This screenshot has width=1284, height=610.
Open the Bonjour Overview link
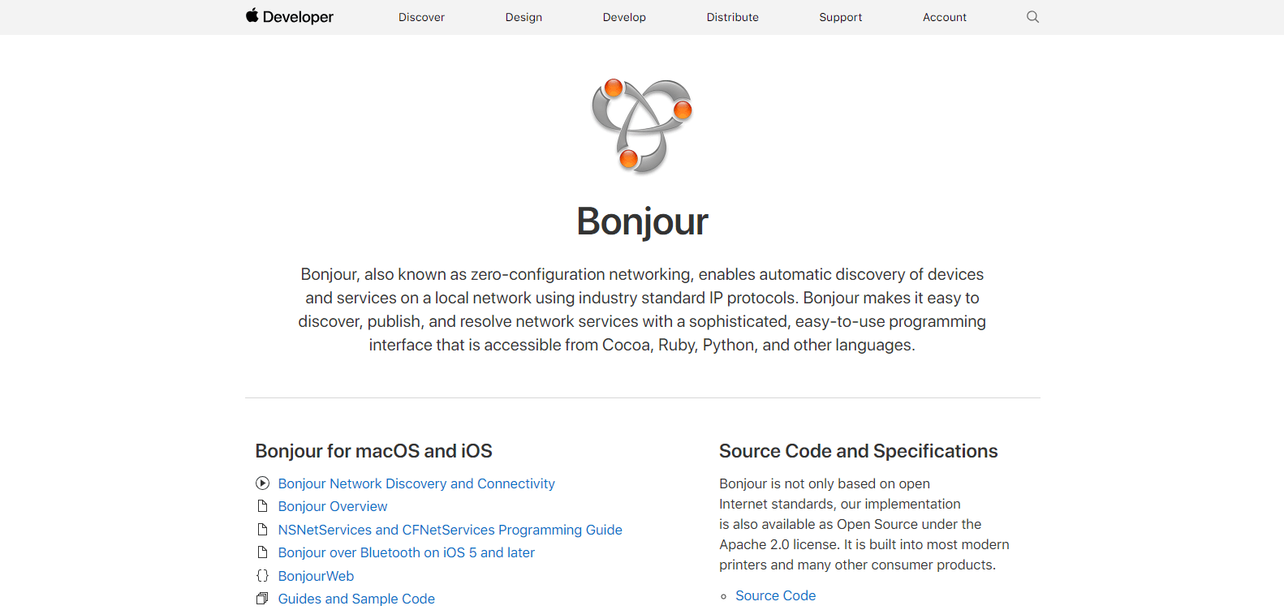pos(333,506)
